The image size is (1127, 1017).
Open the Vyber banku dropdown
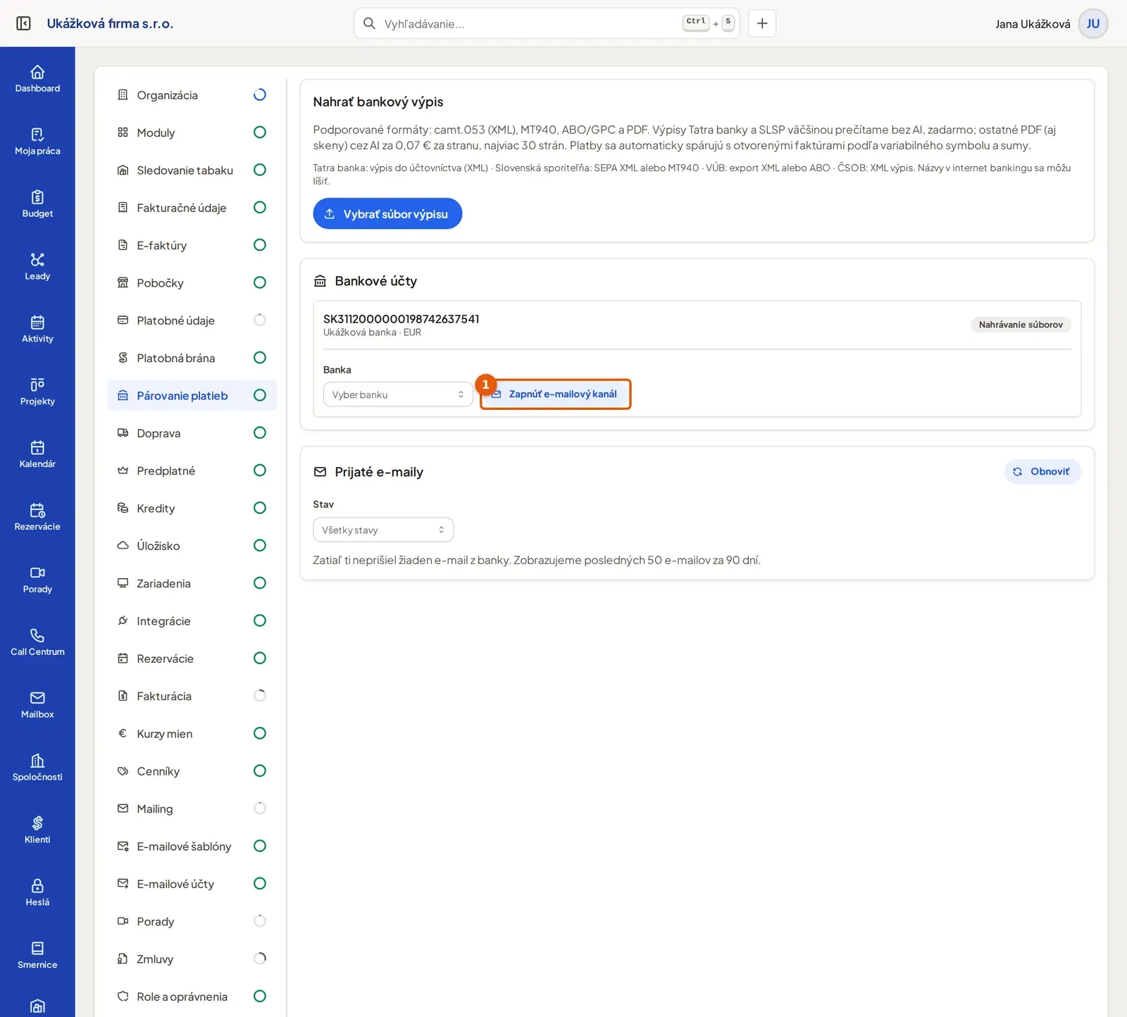pyautogui.click(x=398, y=394)
